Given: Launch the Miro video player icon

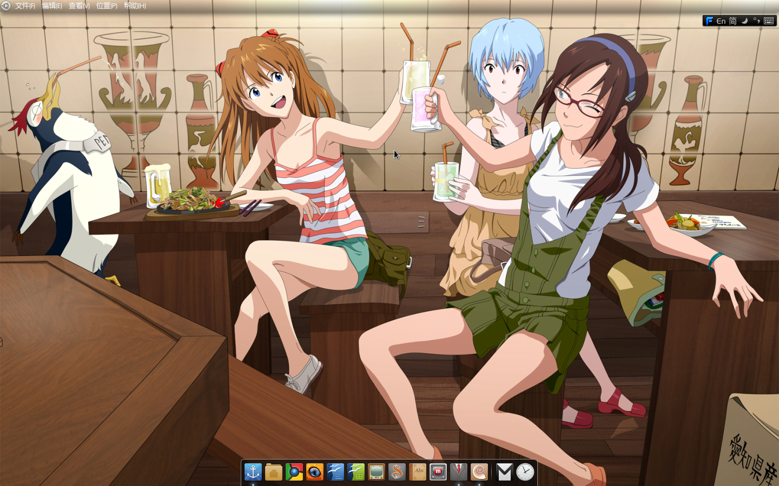Looking at the screenshot, I should coord(438,472).
